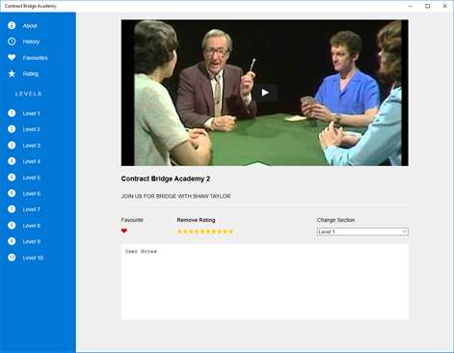Click Remove Rating
Image resolution: width=454 pixels, height=353 pixels.
click(196, 220)
